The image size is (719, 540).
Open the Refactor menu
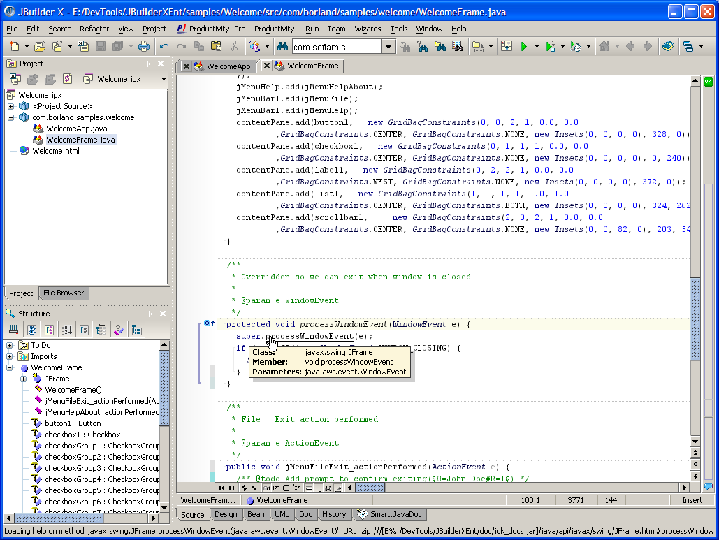point(94,29)
